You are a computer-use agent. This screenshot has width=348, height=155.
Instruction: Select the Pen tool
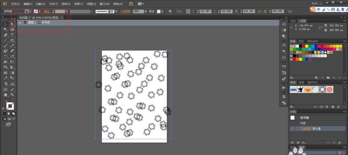[x=6, y=35]
